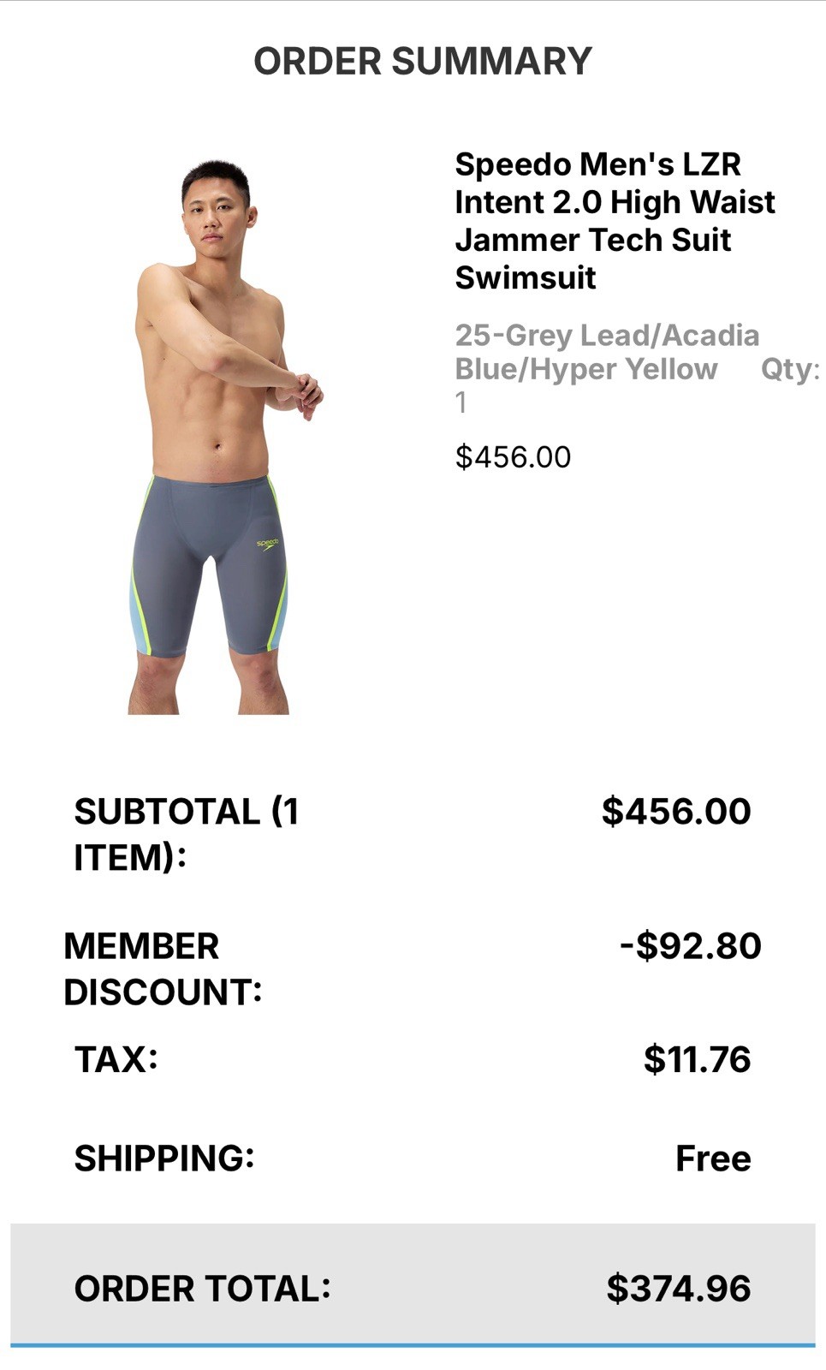Screen dimensions: 826x1370
Task: Open the Speedo Men's LZR Intent product title
Action: click(x=615, y=221)
